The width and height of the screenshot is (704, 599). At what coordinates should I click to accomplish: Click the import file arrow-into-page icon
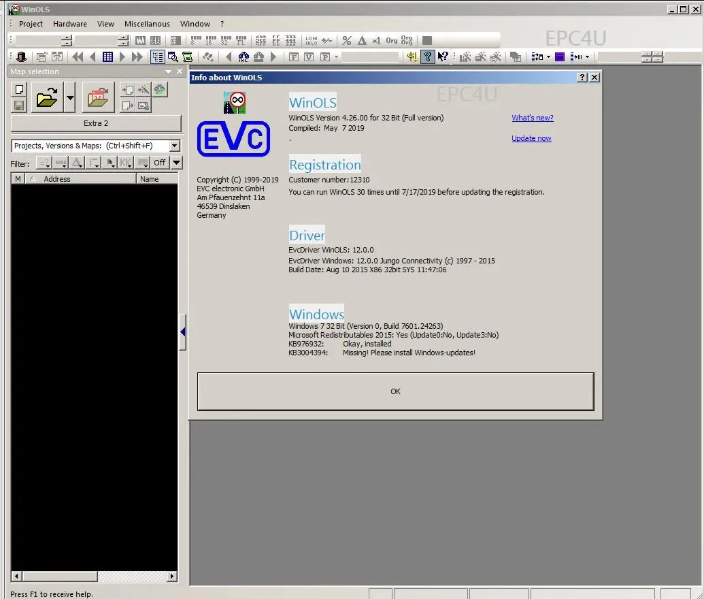pyautogui.click(x=127, y=89)
